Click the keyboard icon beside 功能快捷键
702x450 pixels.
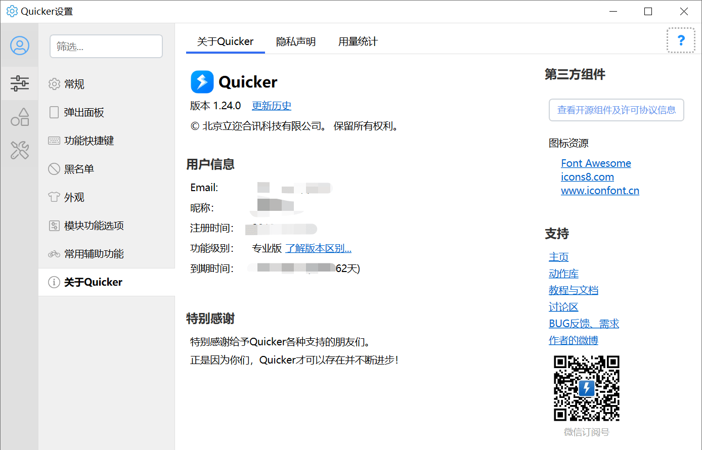54,141
